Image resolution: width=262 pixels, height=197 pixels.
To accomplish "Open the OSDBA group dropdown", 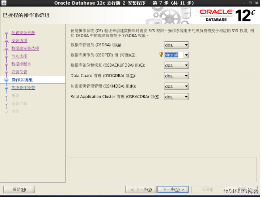I will point(176,45).
